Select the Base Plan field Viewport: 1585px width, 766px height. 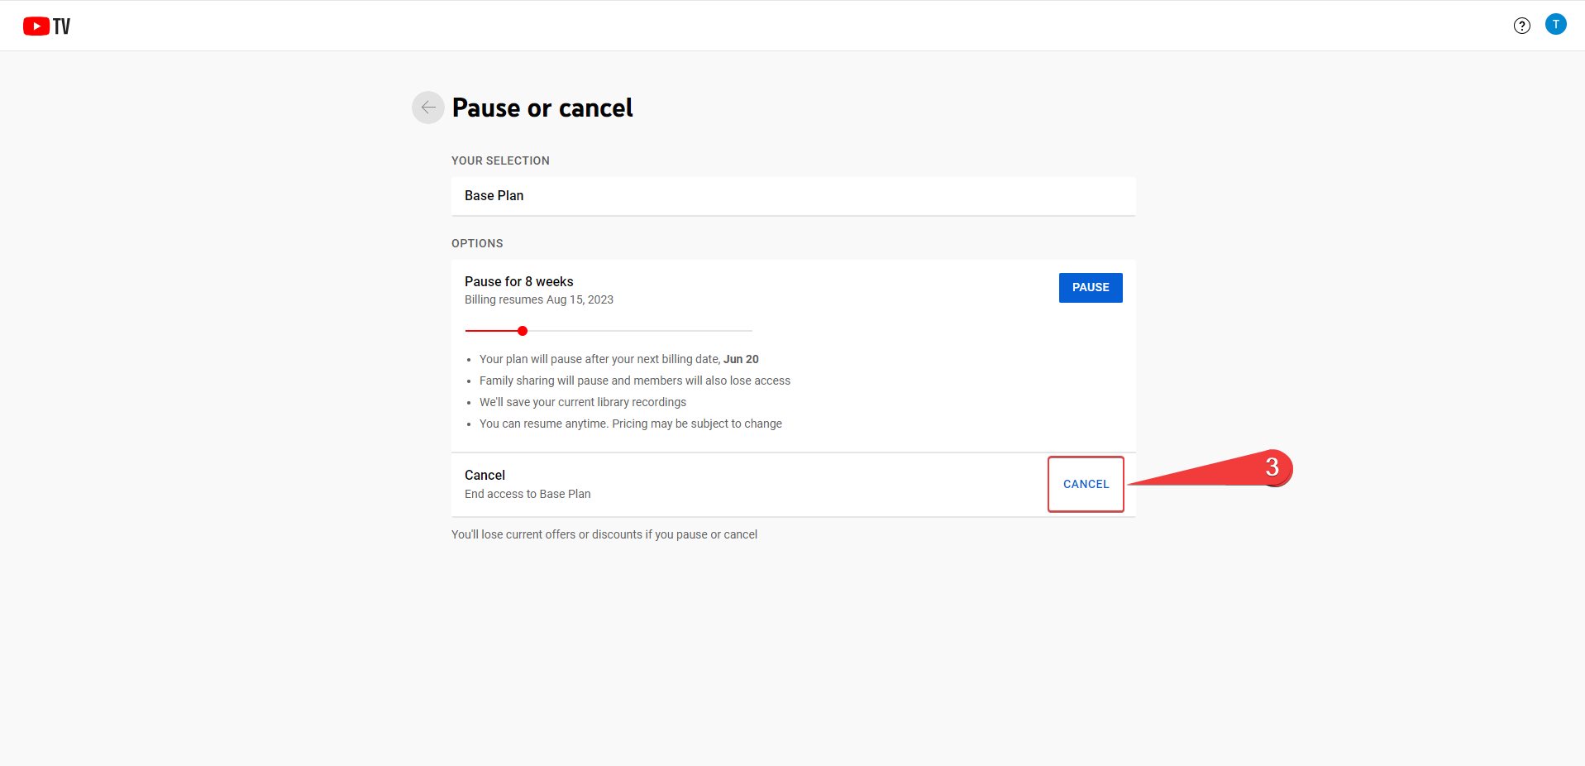point(793,196)
